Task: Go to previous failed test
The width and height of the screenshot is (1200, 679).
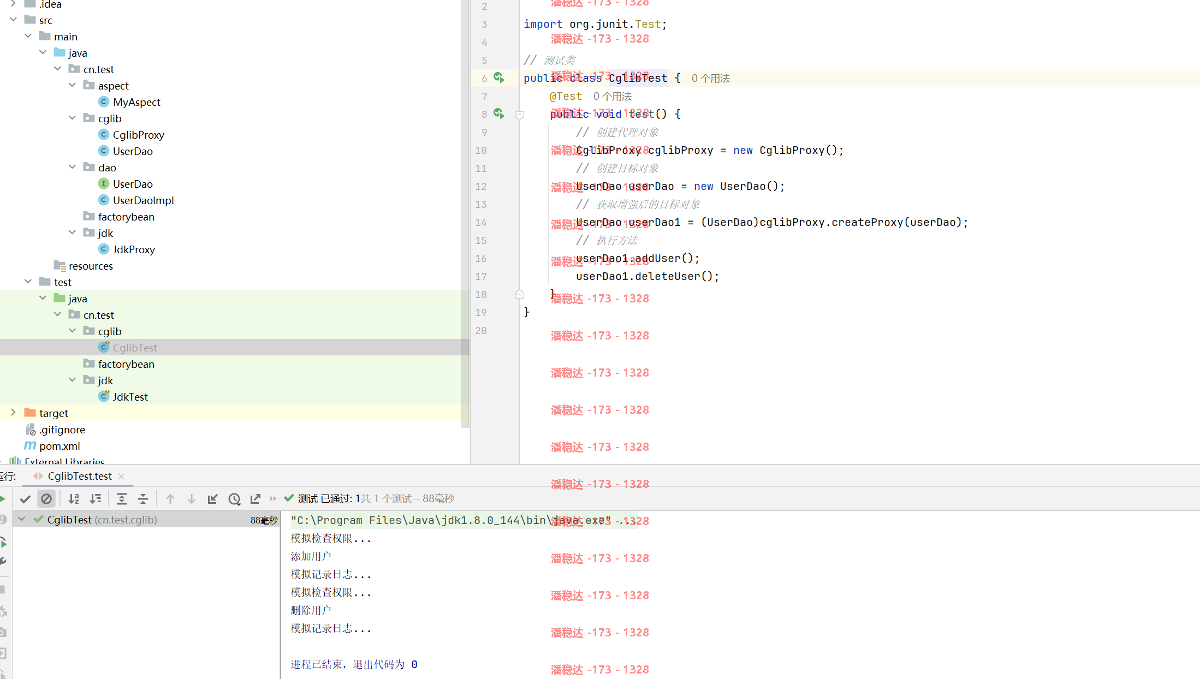Action: [170, 499]
